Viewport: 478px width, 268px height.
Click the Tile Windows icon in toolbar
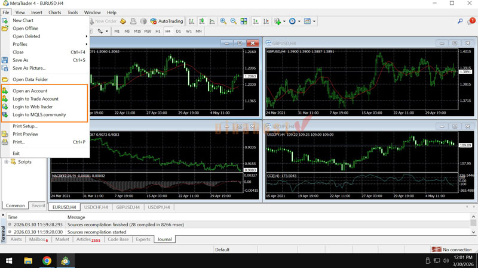click(x=244, y=21)
